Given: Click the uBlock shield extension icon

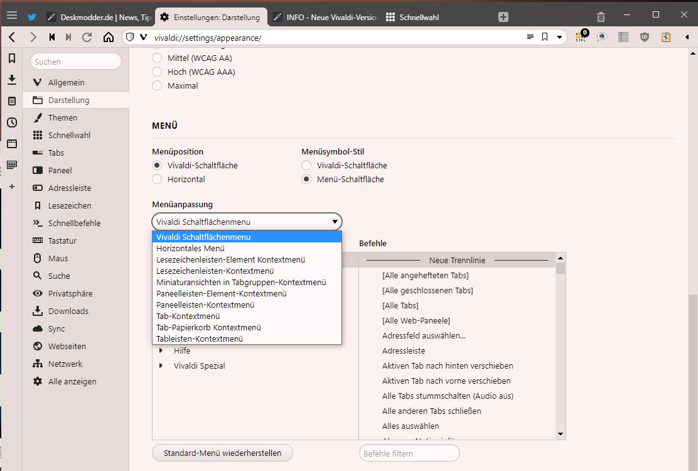Looking at the screenshot, I should tap(644, 37).
